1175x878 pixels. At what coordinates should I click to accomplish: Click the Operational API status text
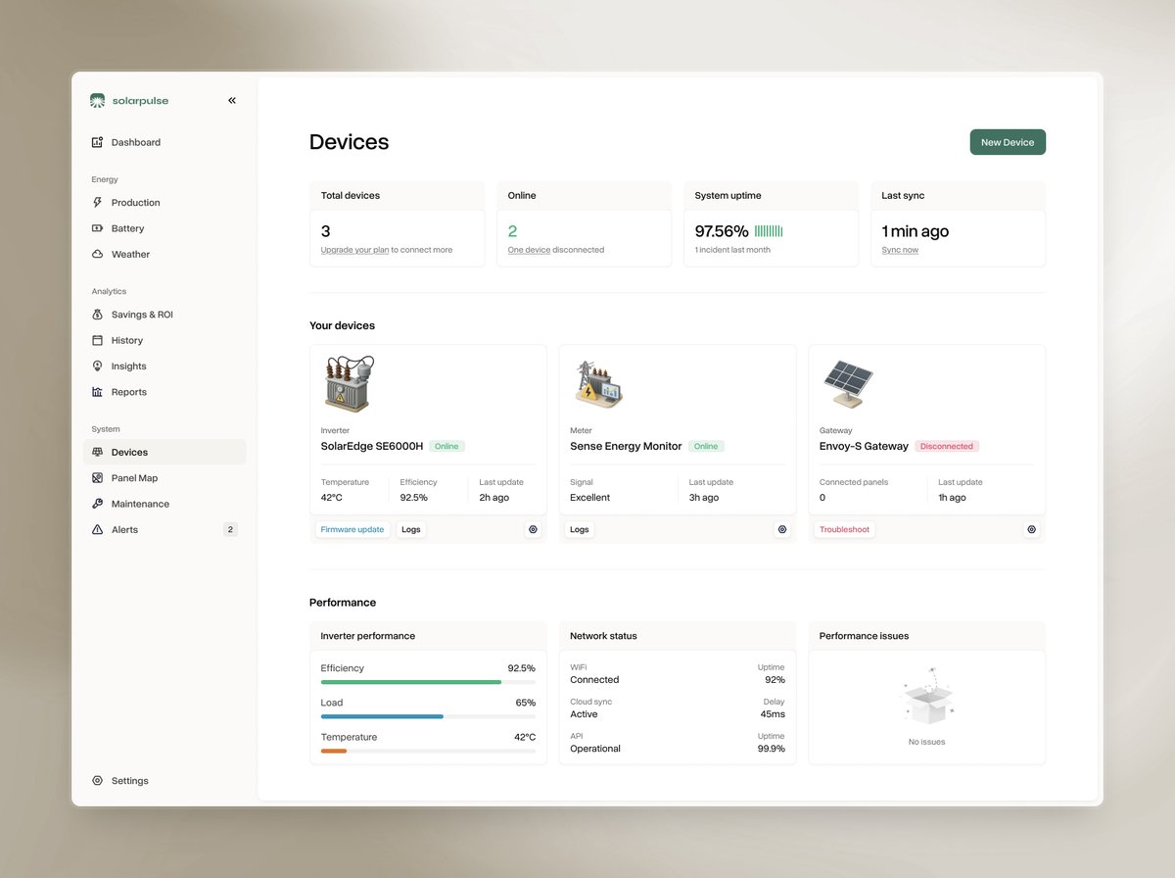(595, 749)
